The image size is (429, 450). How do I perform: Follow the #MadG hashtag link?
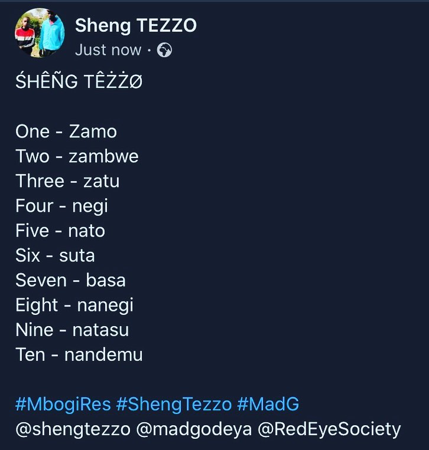coord(268,404)
